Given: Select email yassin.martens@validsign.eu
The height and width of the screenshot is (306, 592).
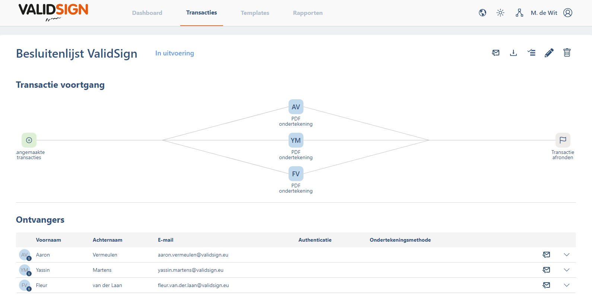Looking at the screenshot, I should tap(191, 270).
